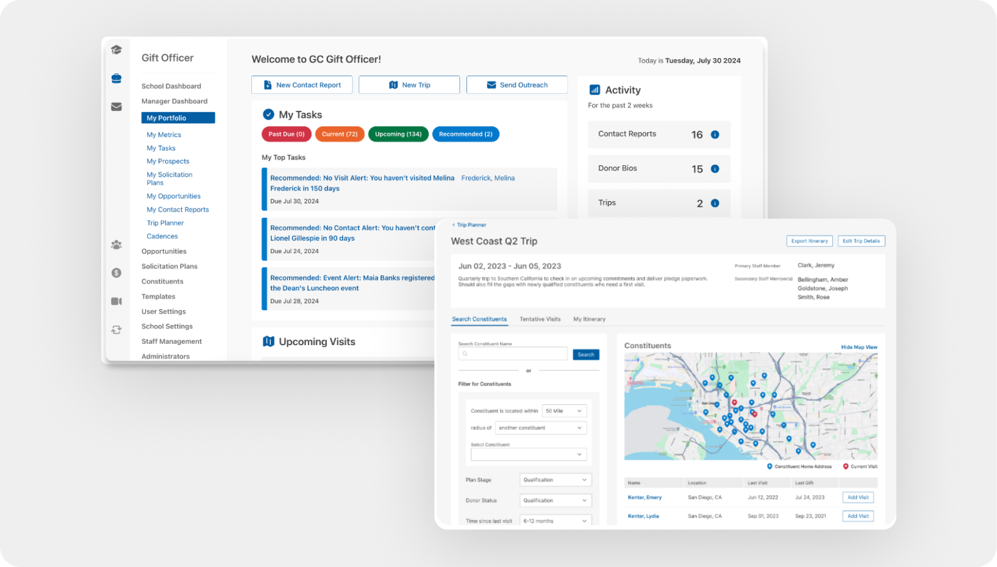Click the Contact Reports info icon

click(x=715, y=135)
